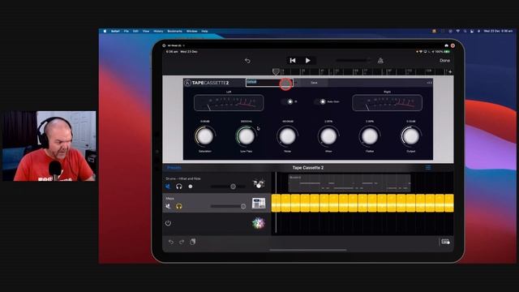Jump to the beginning with the rewind button
Viewport: 519px width, 292px height.
(x=293, y=61)
